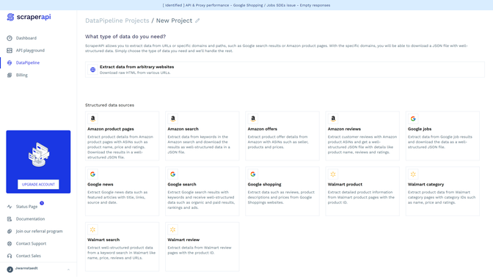The height and width of the screenshot is (277, 493).
Task: Click the New Project title text
Action: point(174,21)
